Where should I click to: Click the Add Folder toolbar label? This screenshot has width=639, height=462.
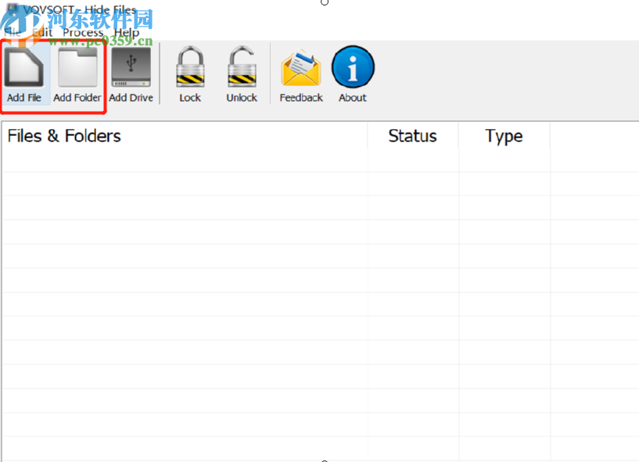pos(77,97)
